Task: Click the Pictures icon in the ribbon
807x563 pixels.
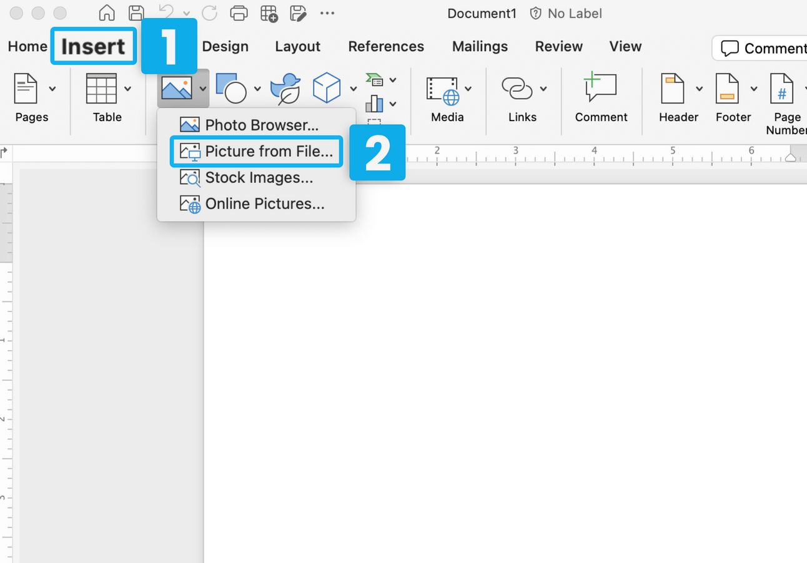Action: 176,88
